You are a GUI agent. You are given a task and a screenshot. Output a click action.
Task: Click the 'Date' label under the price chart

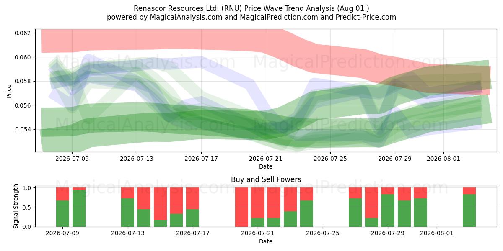(266, 166)
